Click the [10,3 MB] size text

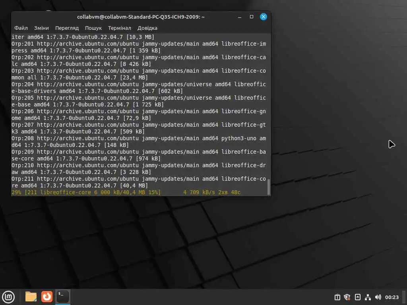click(x=140, y=37)
